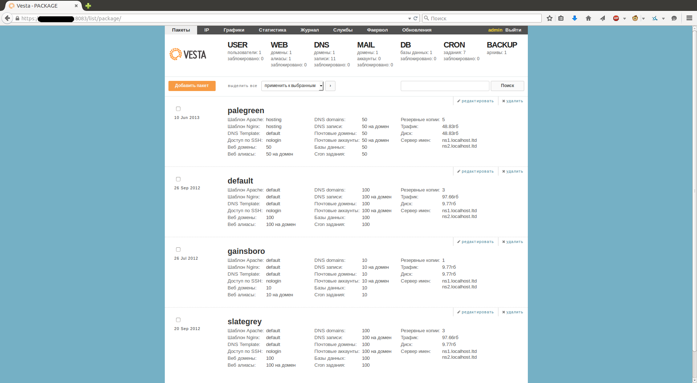Open the Журнал tab

310,30
